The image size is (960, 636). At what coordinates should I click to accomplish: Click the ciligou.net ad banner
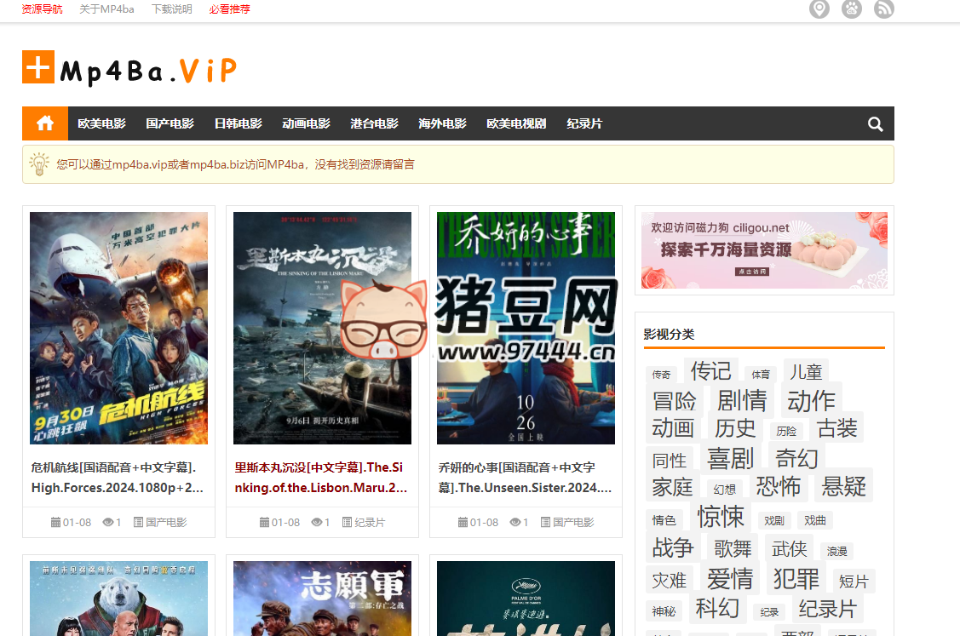[763, 250]
